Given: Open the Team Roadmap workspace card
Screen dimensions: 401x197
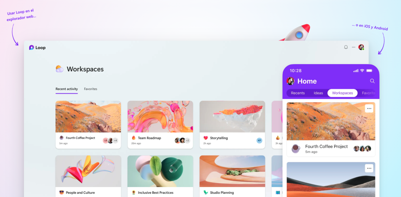Looking at the screenshot, I should (160, 125).
